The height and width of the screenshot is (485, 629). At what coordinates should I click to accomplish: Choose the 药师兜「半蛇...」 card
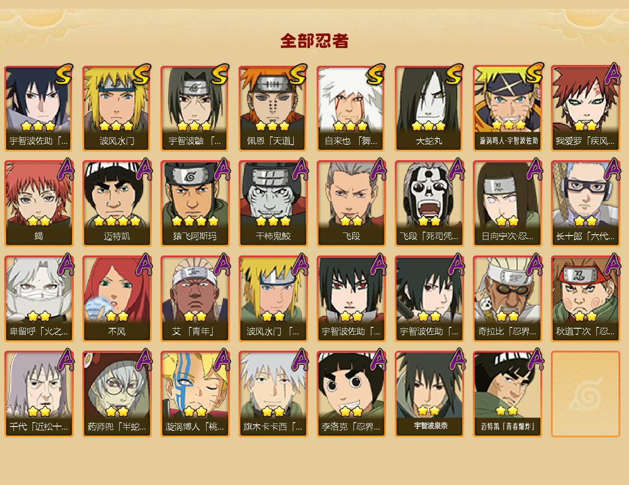tap(117, 394)
